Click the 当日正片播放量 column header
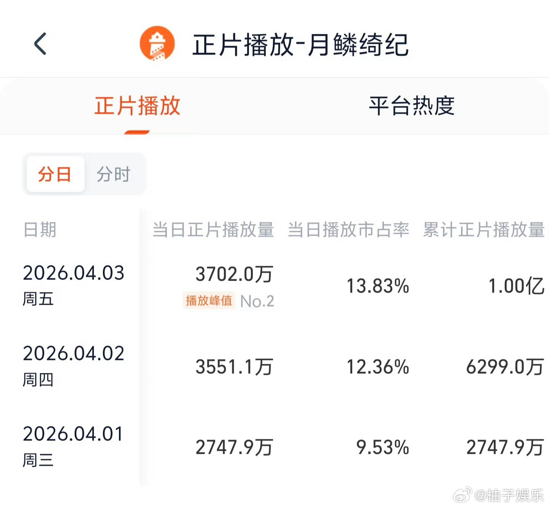 click(x=213, y=229)
